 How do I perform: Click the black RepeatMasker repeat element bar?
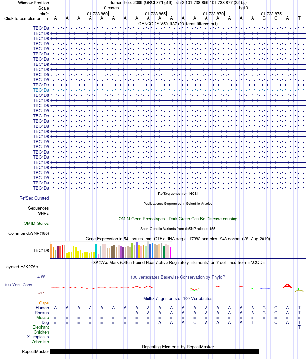pos(155,352)
